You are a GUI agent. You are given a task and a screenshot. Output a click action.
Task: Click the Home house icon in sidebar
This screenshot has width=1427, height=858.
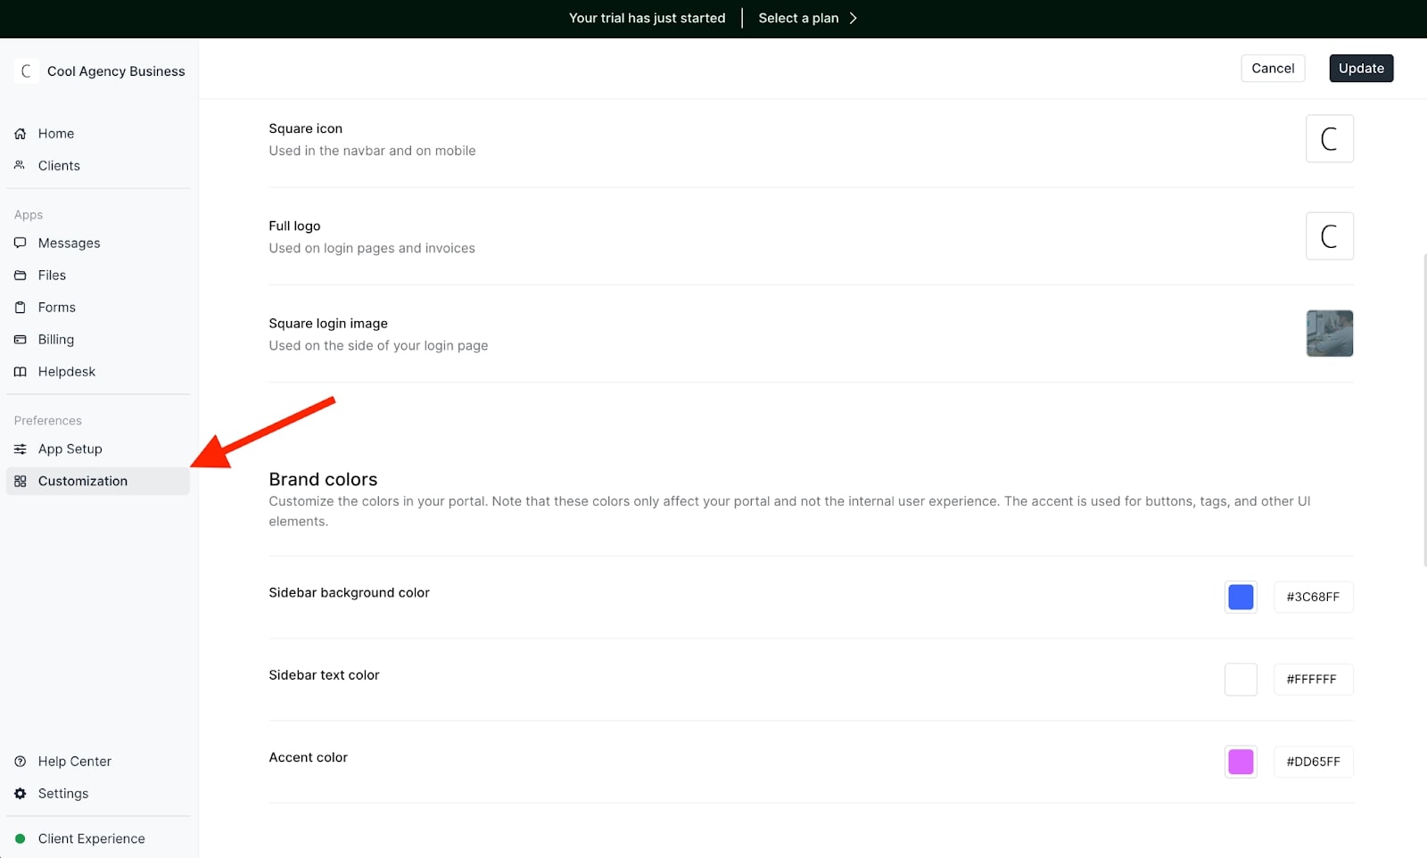[21, 134]
